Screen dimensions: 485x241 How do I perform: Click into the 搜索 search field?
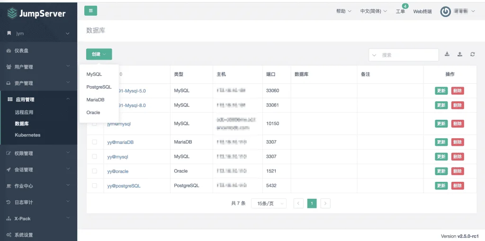[x=409, y=55]
